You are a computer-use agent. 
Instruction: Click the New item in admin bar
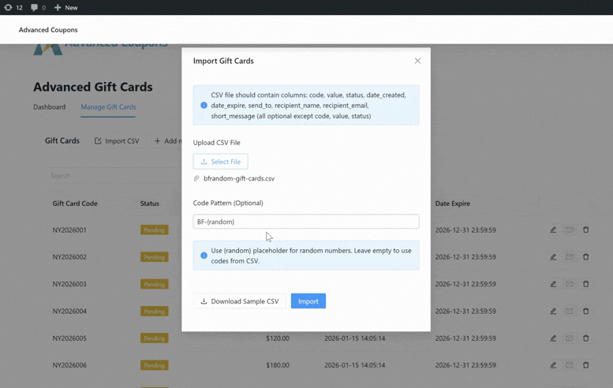click(65, 8)
